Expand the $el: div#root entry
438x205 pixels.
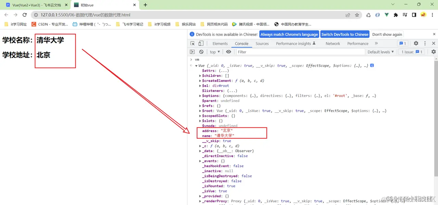click(x=200, y=86)
